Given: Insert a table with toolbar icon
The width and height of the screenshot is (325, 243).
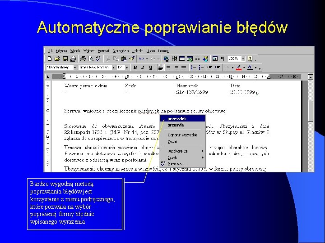Looking at the screenshot, I should click(182, 59).
